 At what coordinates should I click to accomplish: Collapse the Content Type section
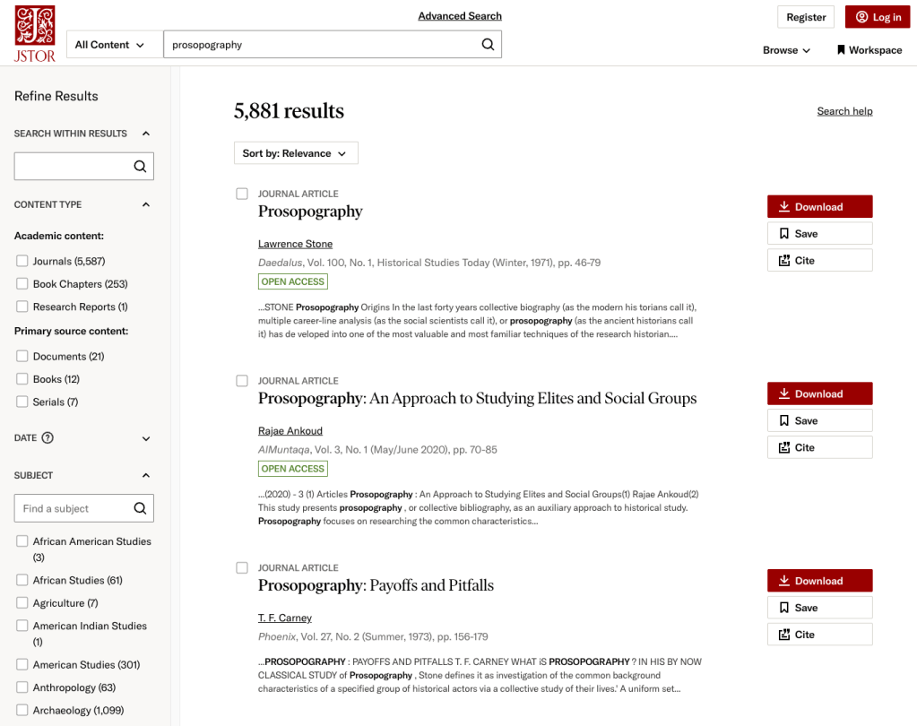pyautogui.click(x=146, y=204)
